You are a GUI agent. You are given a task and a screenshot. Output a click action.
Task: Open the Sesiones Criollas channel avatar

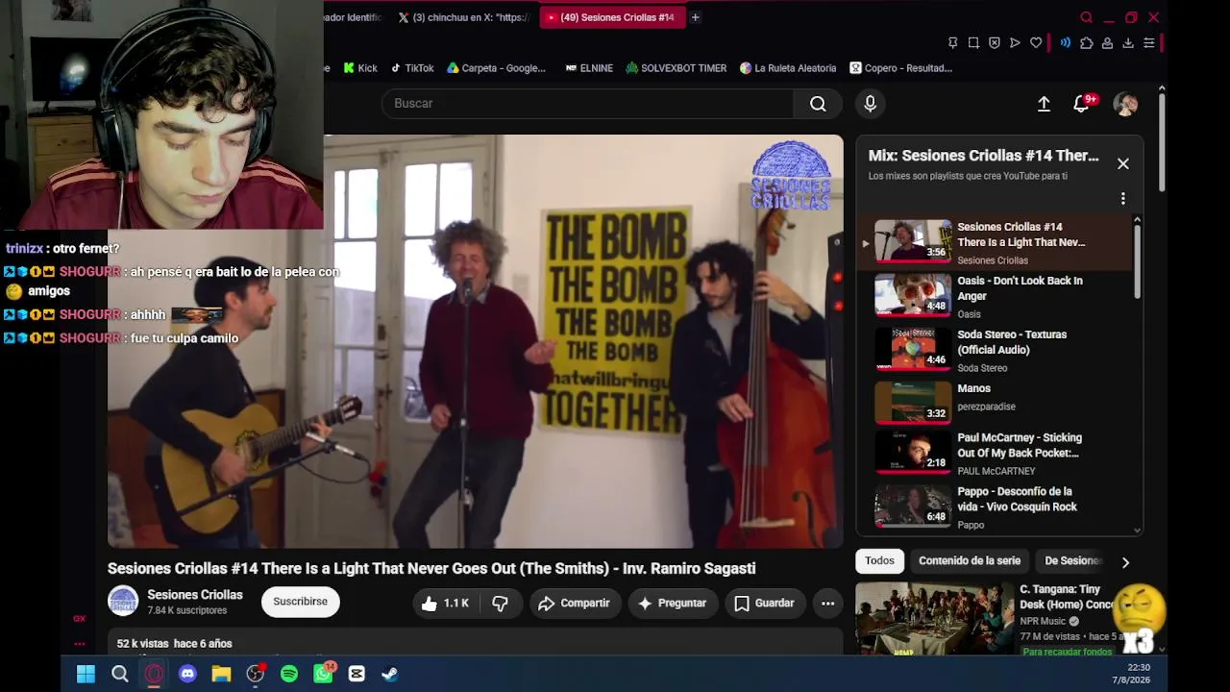pos(123,602)
